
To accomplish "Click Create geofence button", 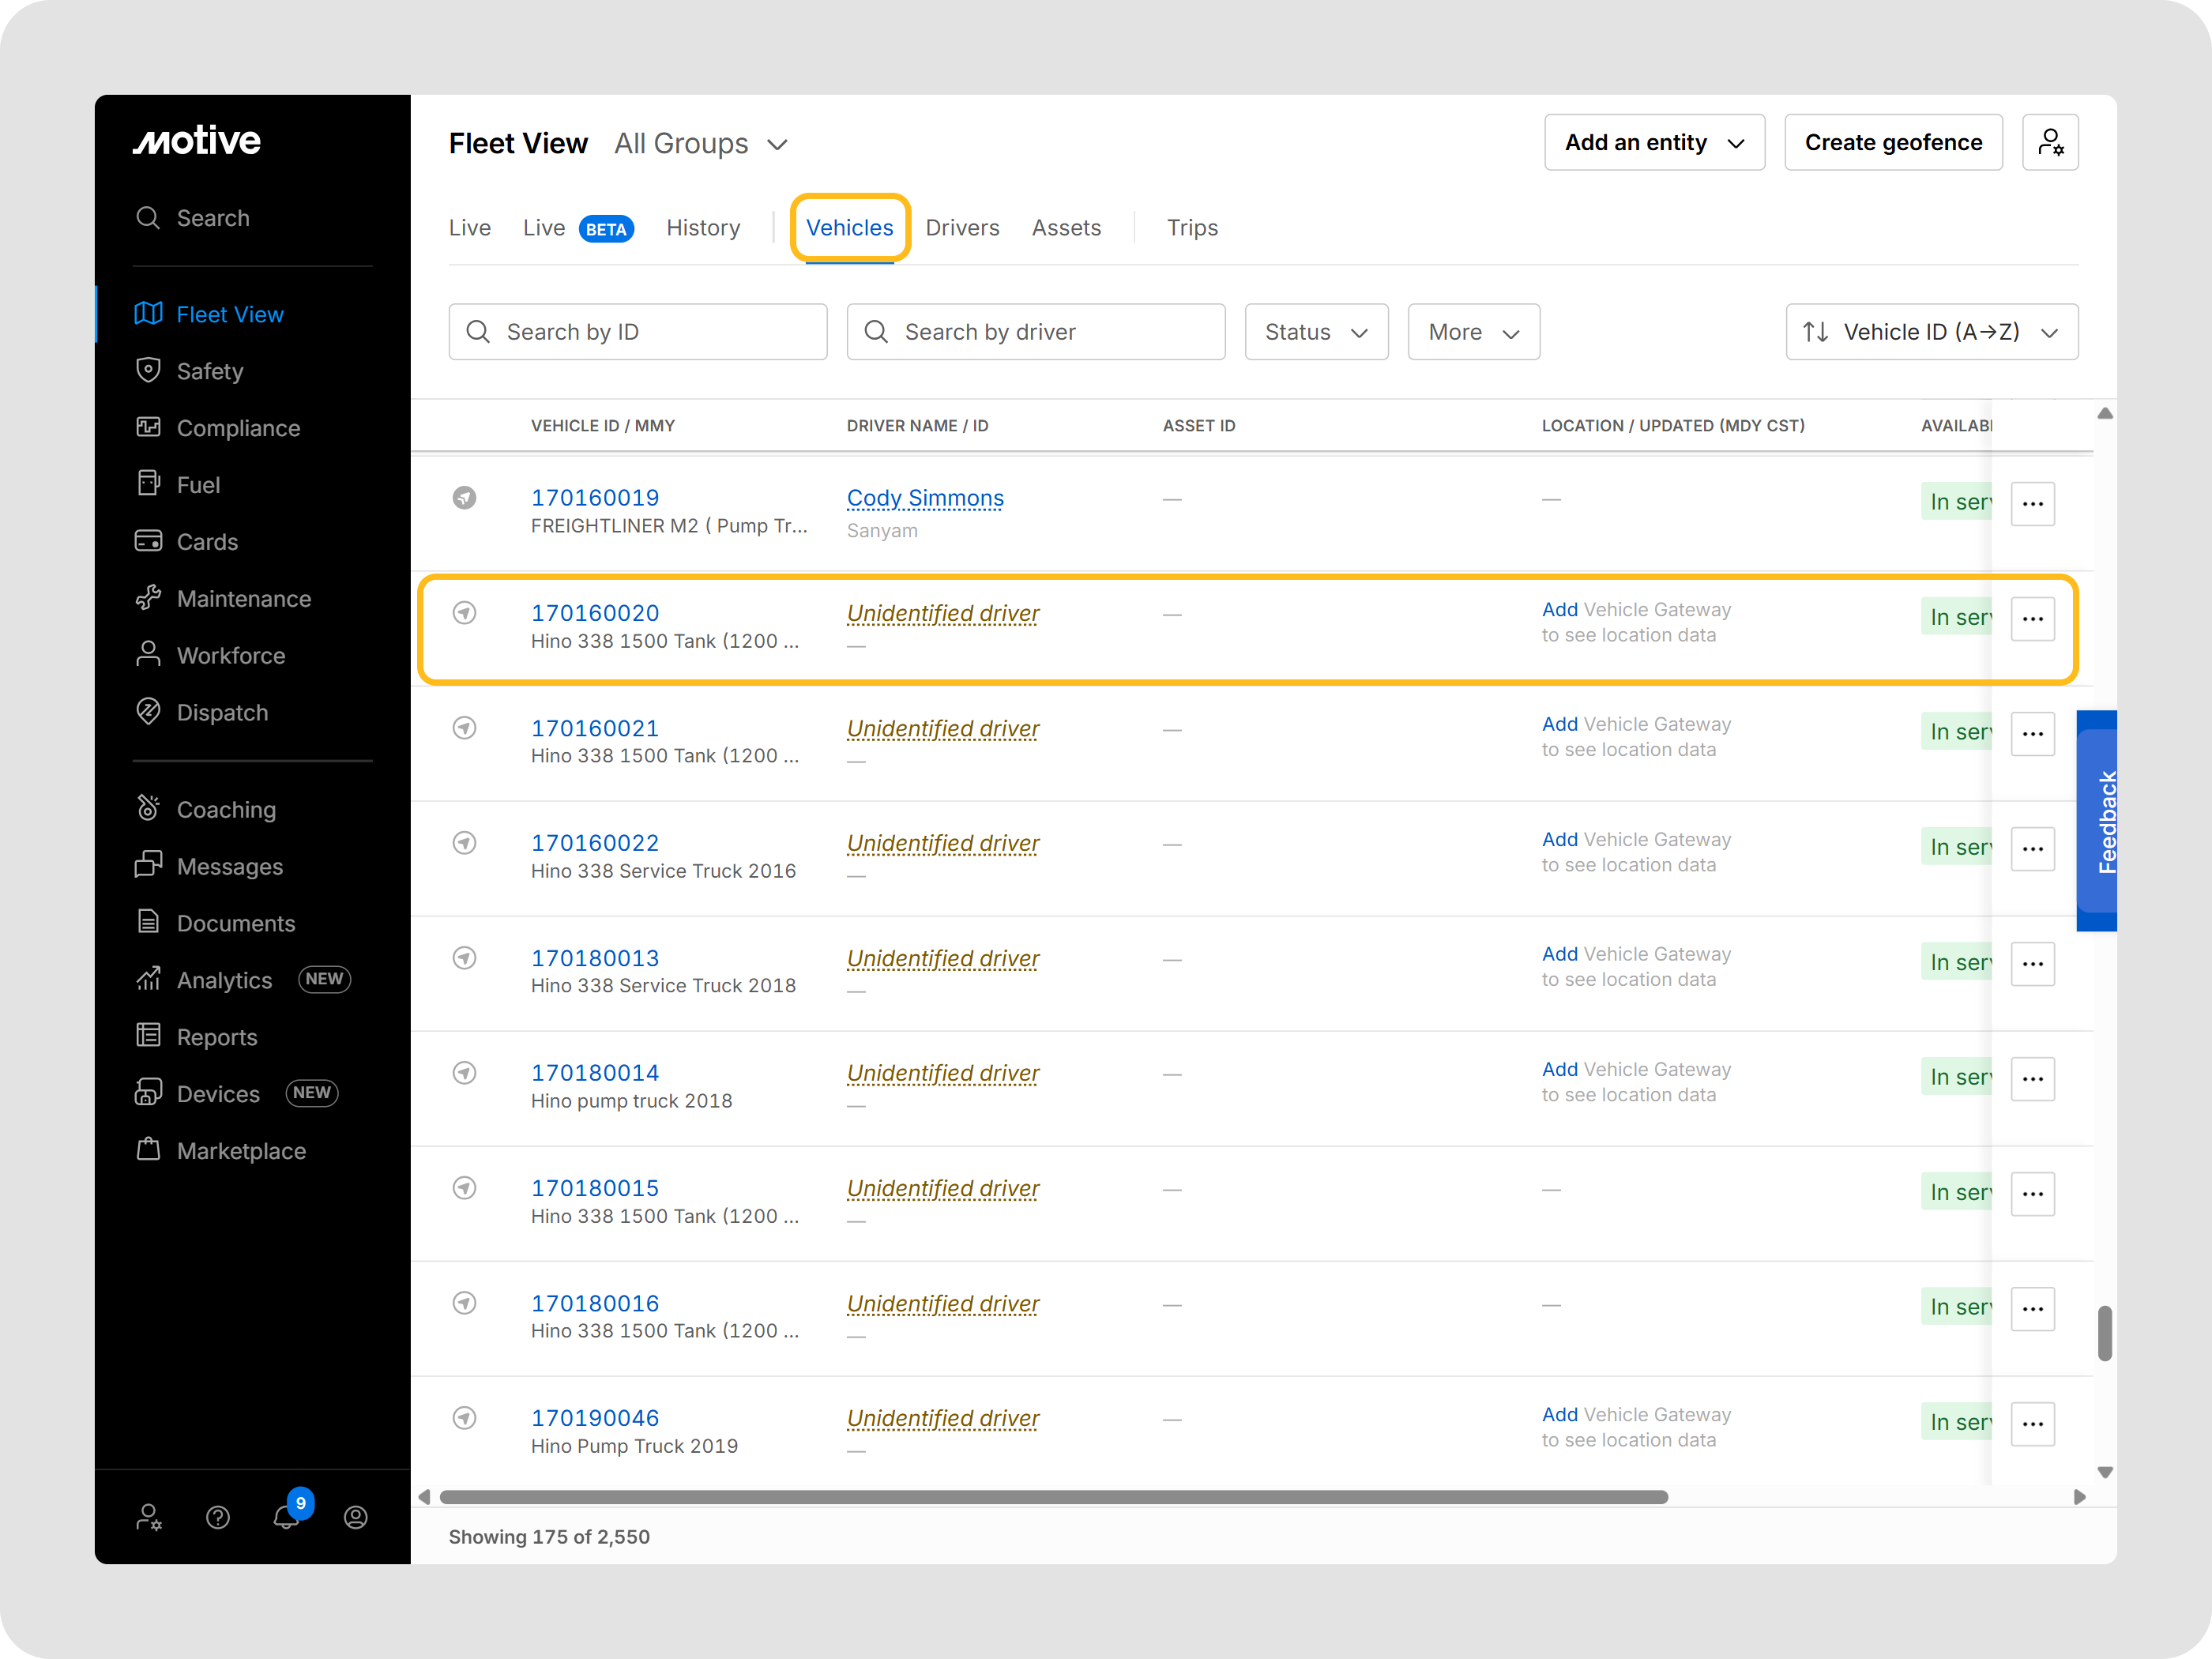I will (x=1893, y=143).
